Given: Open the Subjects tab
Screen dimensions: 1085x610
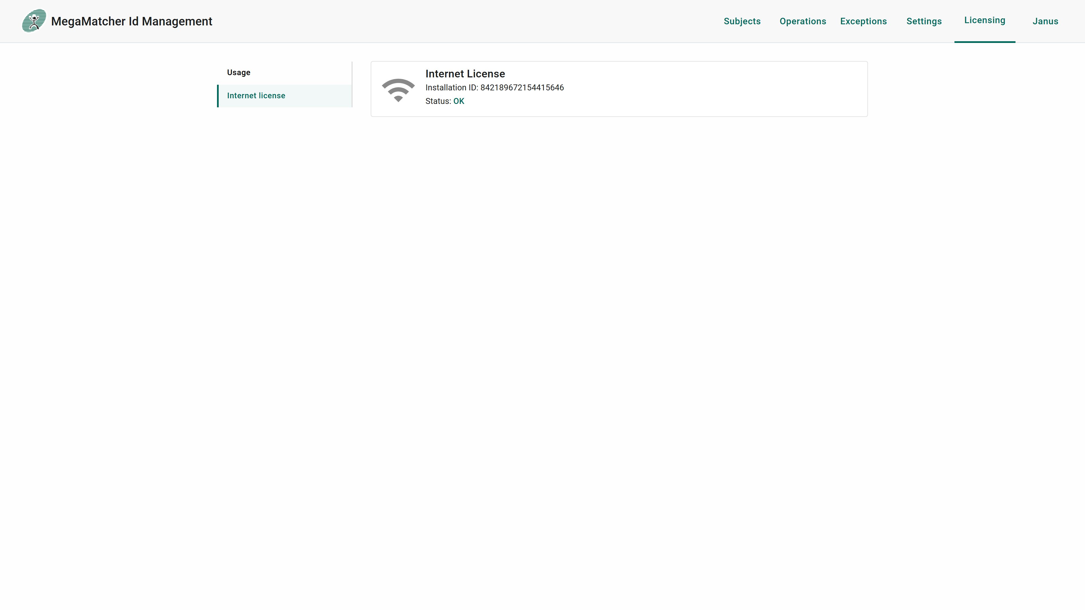Looking at the screenshot, I should pyautogui.click(x=742, y=21).
